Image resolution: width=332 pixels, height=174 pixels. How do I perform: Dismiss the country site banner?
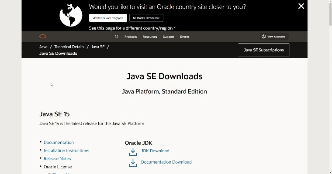click(x=301, y=6)
